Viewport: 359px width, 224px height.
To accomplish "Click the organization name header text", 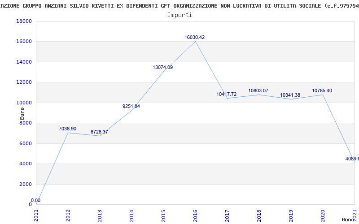I will point(179,6).
